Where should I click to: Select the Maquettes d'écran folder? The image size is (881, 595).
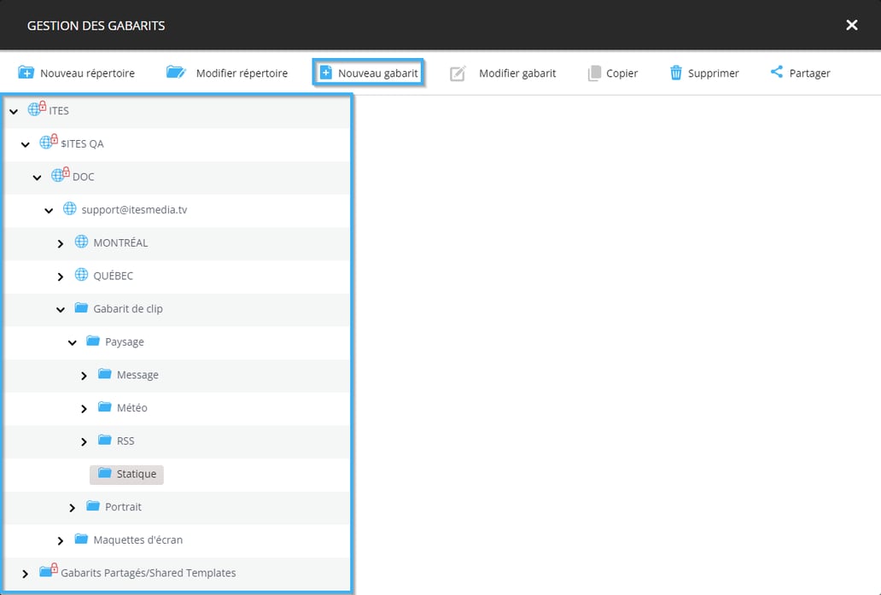(x=137, y=540)
